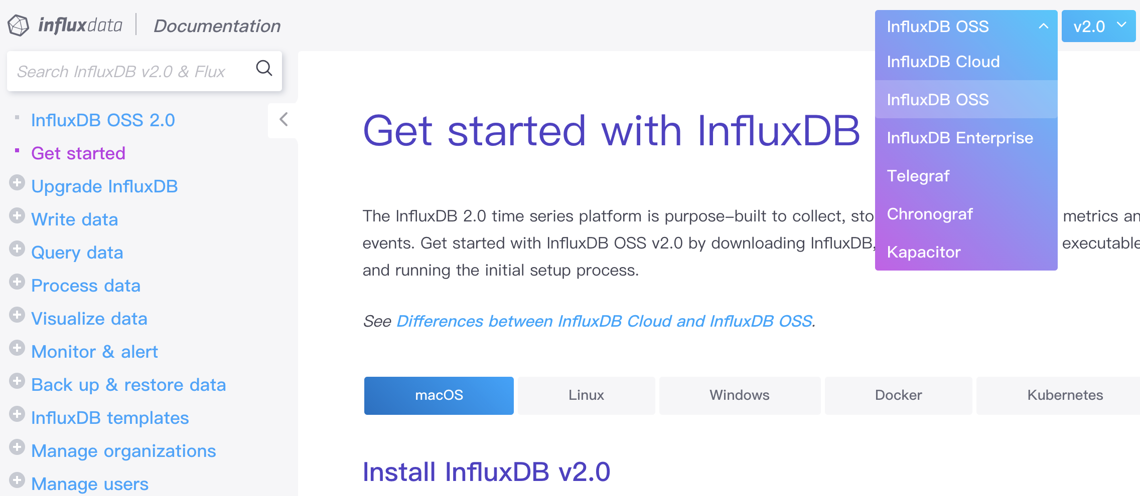Expand the Upgrade InfluxDB plus icon

tap(17, 183)
